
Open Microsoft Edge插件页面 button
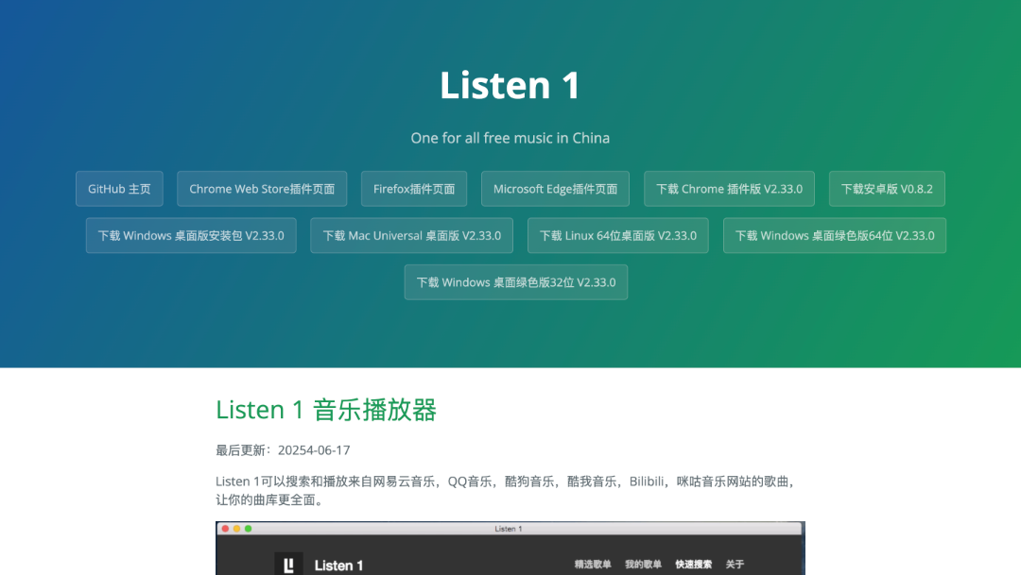click(x=556, y=189)
